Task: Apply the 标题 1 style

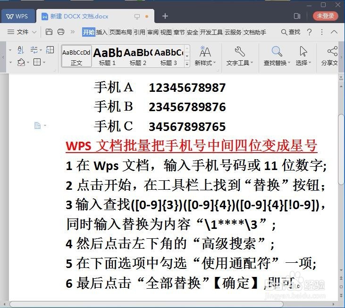Action: pos(107,56)
